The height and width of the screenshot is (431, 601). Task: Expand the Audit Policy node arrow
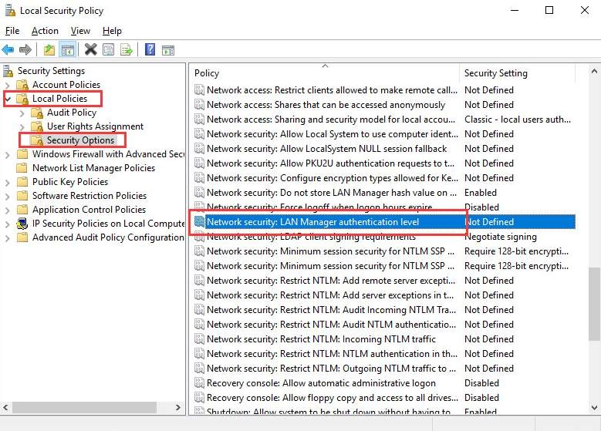point(22,113)
